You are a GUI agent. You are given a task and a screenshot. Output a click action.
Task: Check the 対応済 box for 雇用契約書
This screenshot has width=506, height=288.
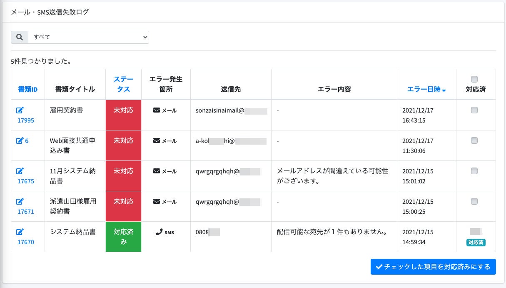click(x=474, y=110)
